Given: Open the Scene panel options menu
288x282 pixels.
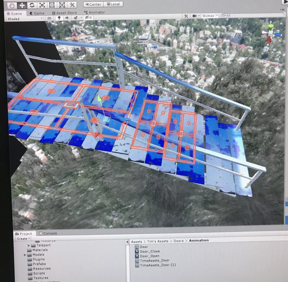Looking at the screenshot, I should (282, 10).
